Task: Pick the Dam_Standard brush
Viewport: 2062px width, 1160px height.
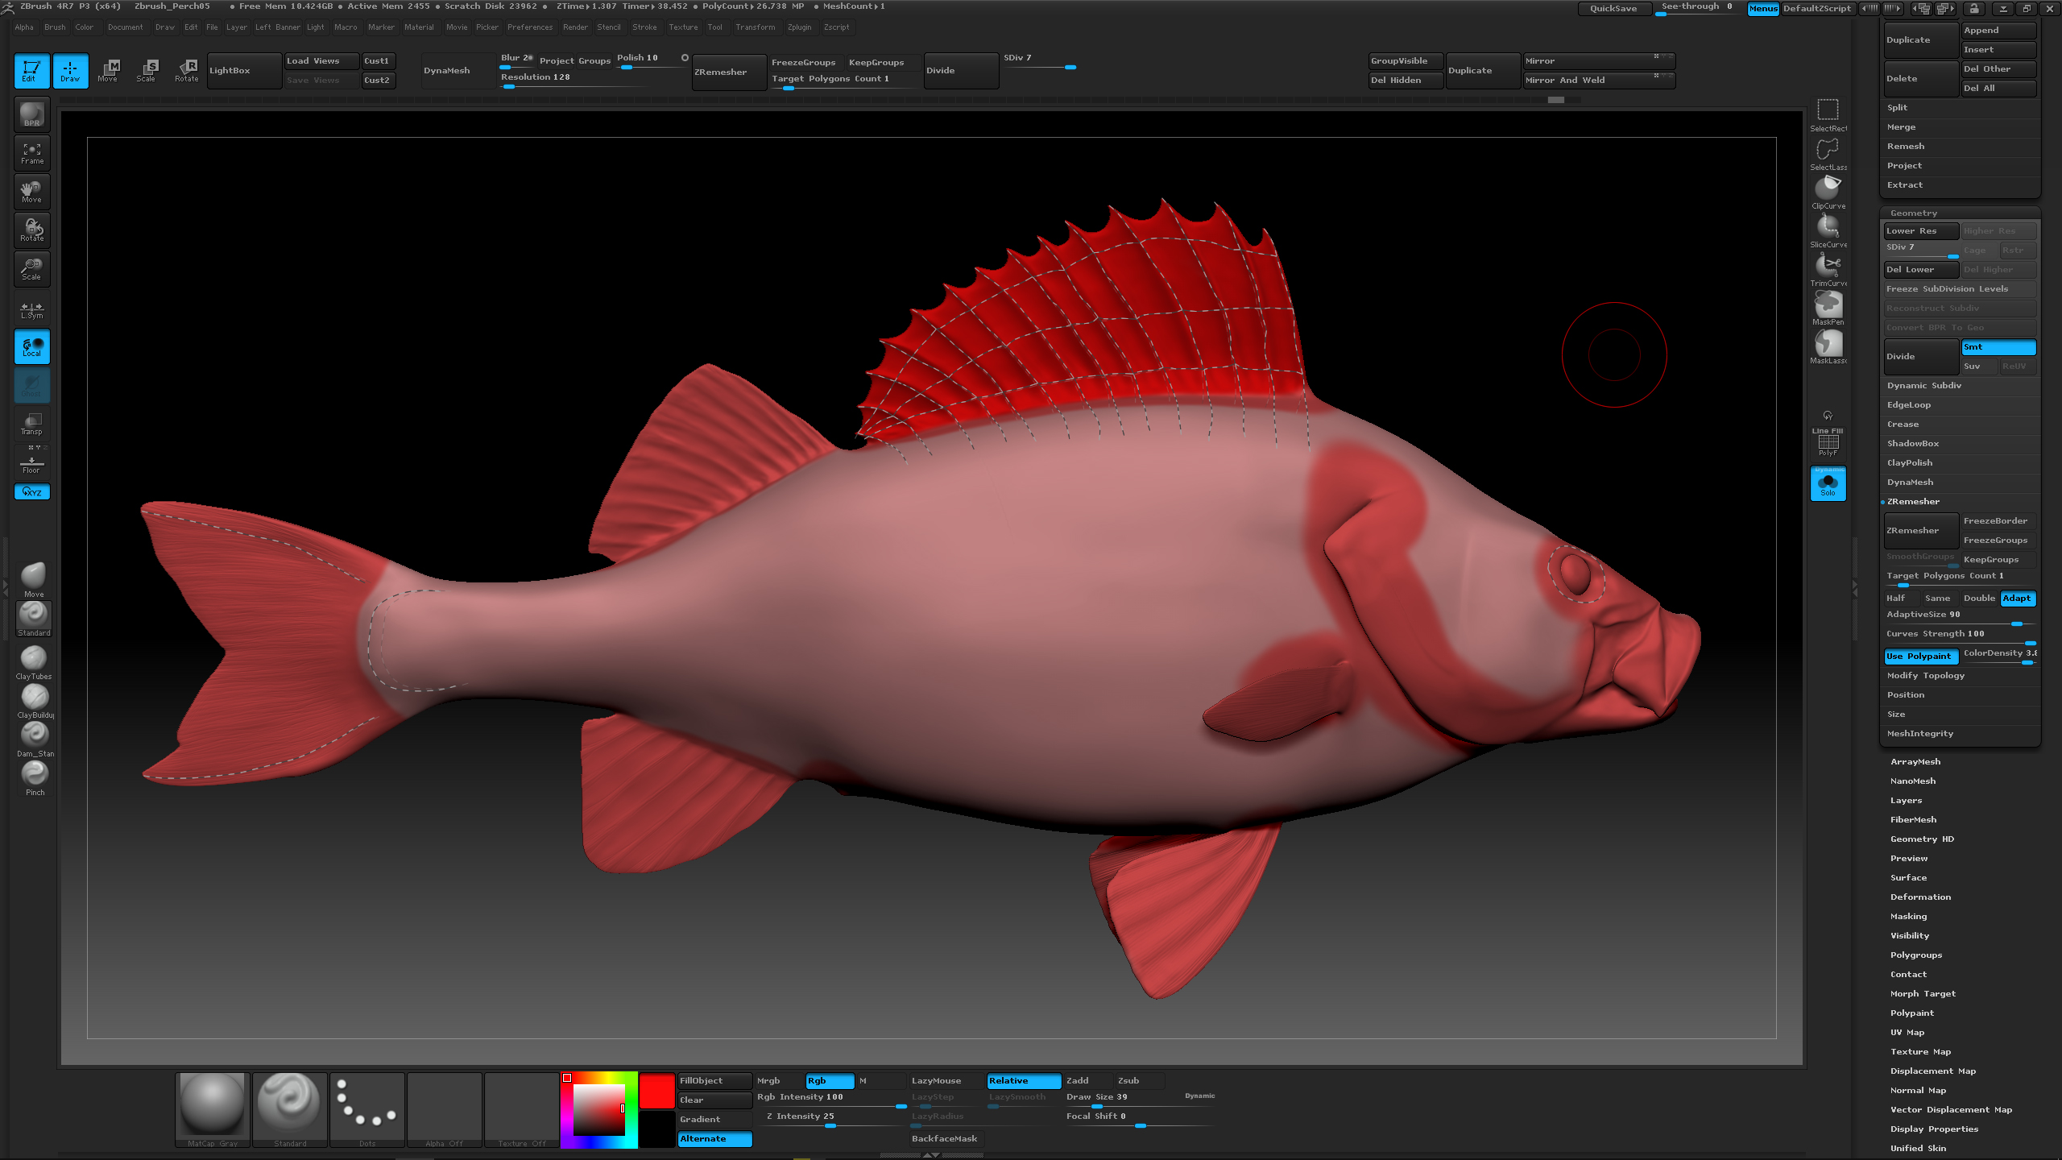Action: (35, 739)
